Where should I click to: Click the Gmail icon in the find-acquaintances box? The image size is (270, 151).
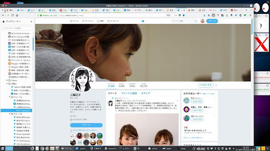click(186, 128)
